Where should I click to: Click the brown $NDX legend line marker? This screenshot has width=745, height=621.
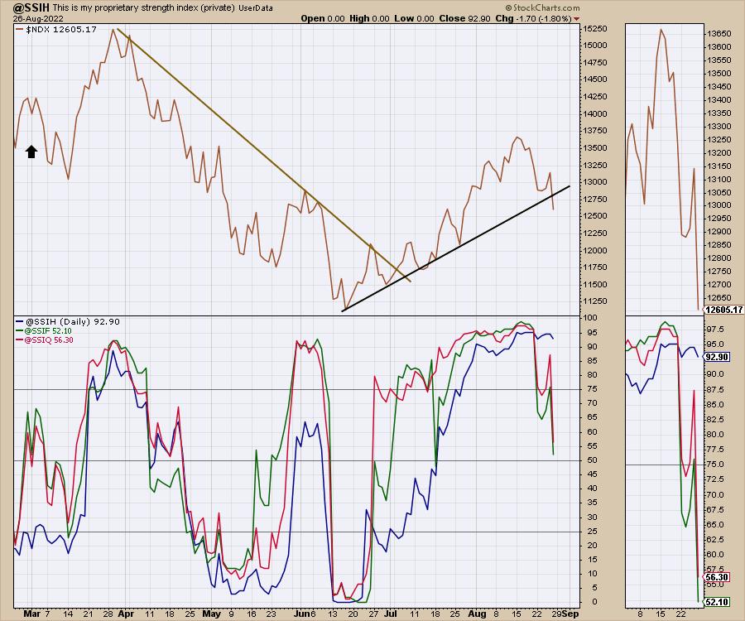(x=20, y=30)
